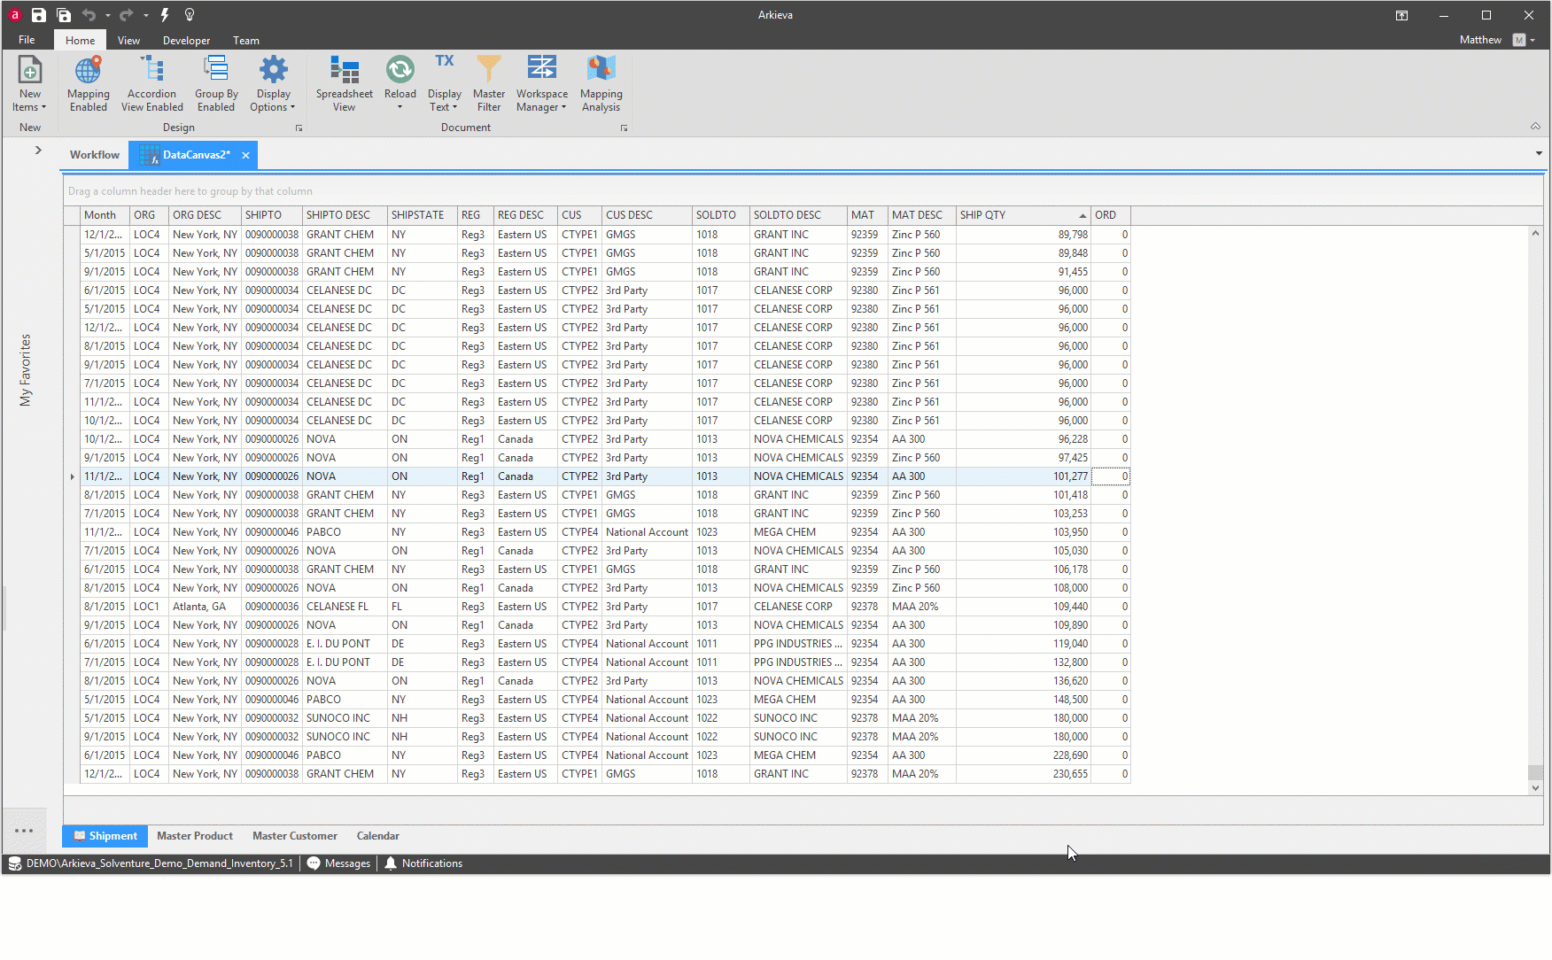Sort by the SHIP QTY column header
This screenshot has width=1552, height=960.
coord(1023,215)
